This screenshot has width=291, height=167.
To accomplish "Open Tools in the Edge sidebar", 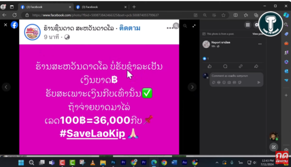I will 286,44.
